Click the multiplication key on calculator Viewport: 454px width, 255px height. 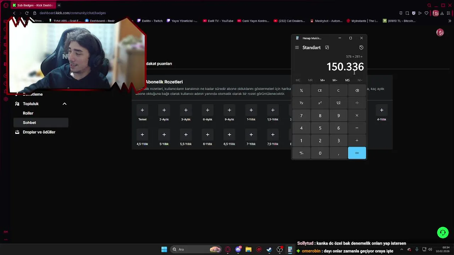coord(357,115)
